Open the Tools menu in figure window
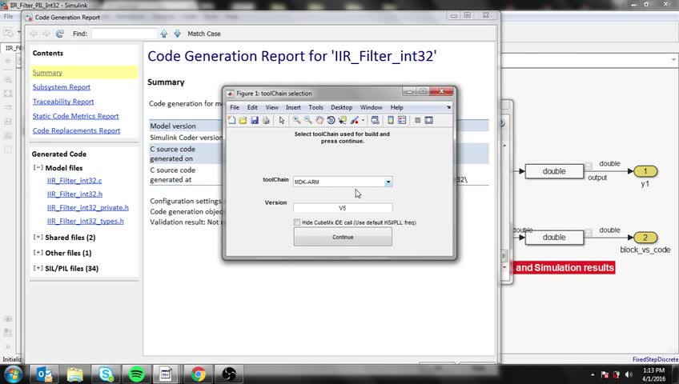The height and width of the screenshot is (384, 679). (315, 107)
